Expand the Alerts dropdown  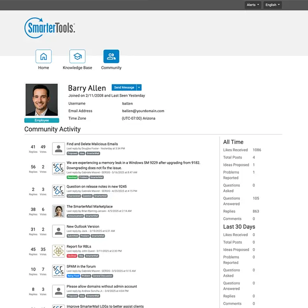(x=253, y=5)
